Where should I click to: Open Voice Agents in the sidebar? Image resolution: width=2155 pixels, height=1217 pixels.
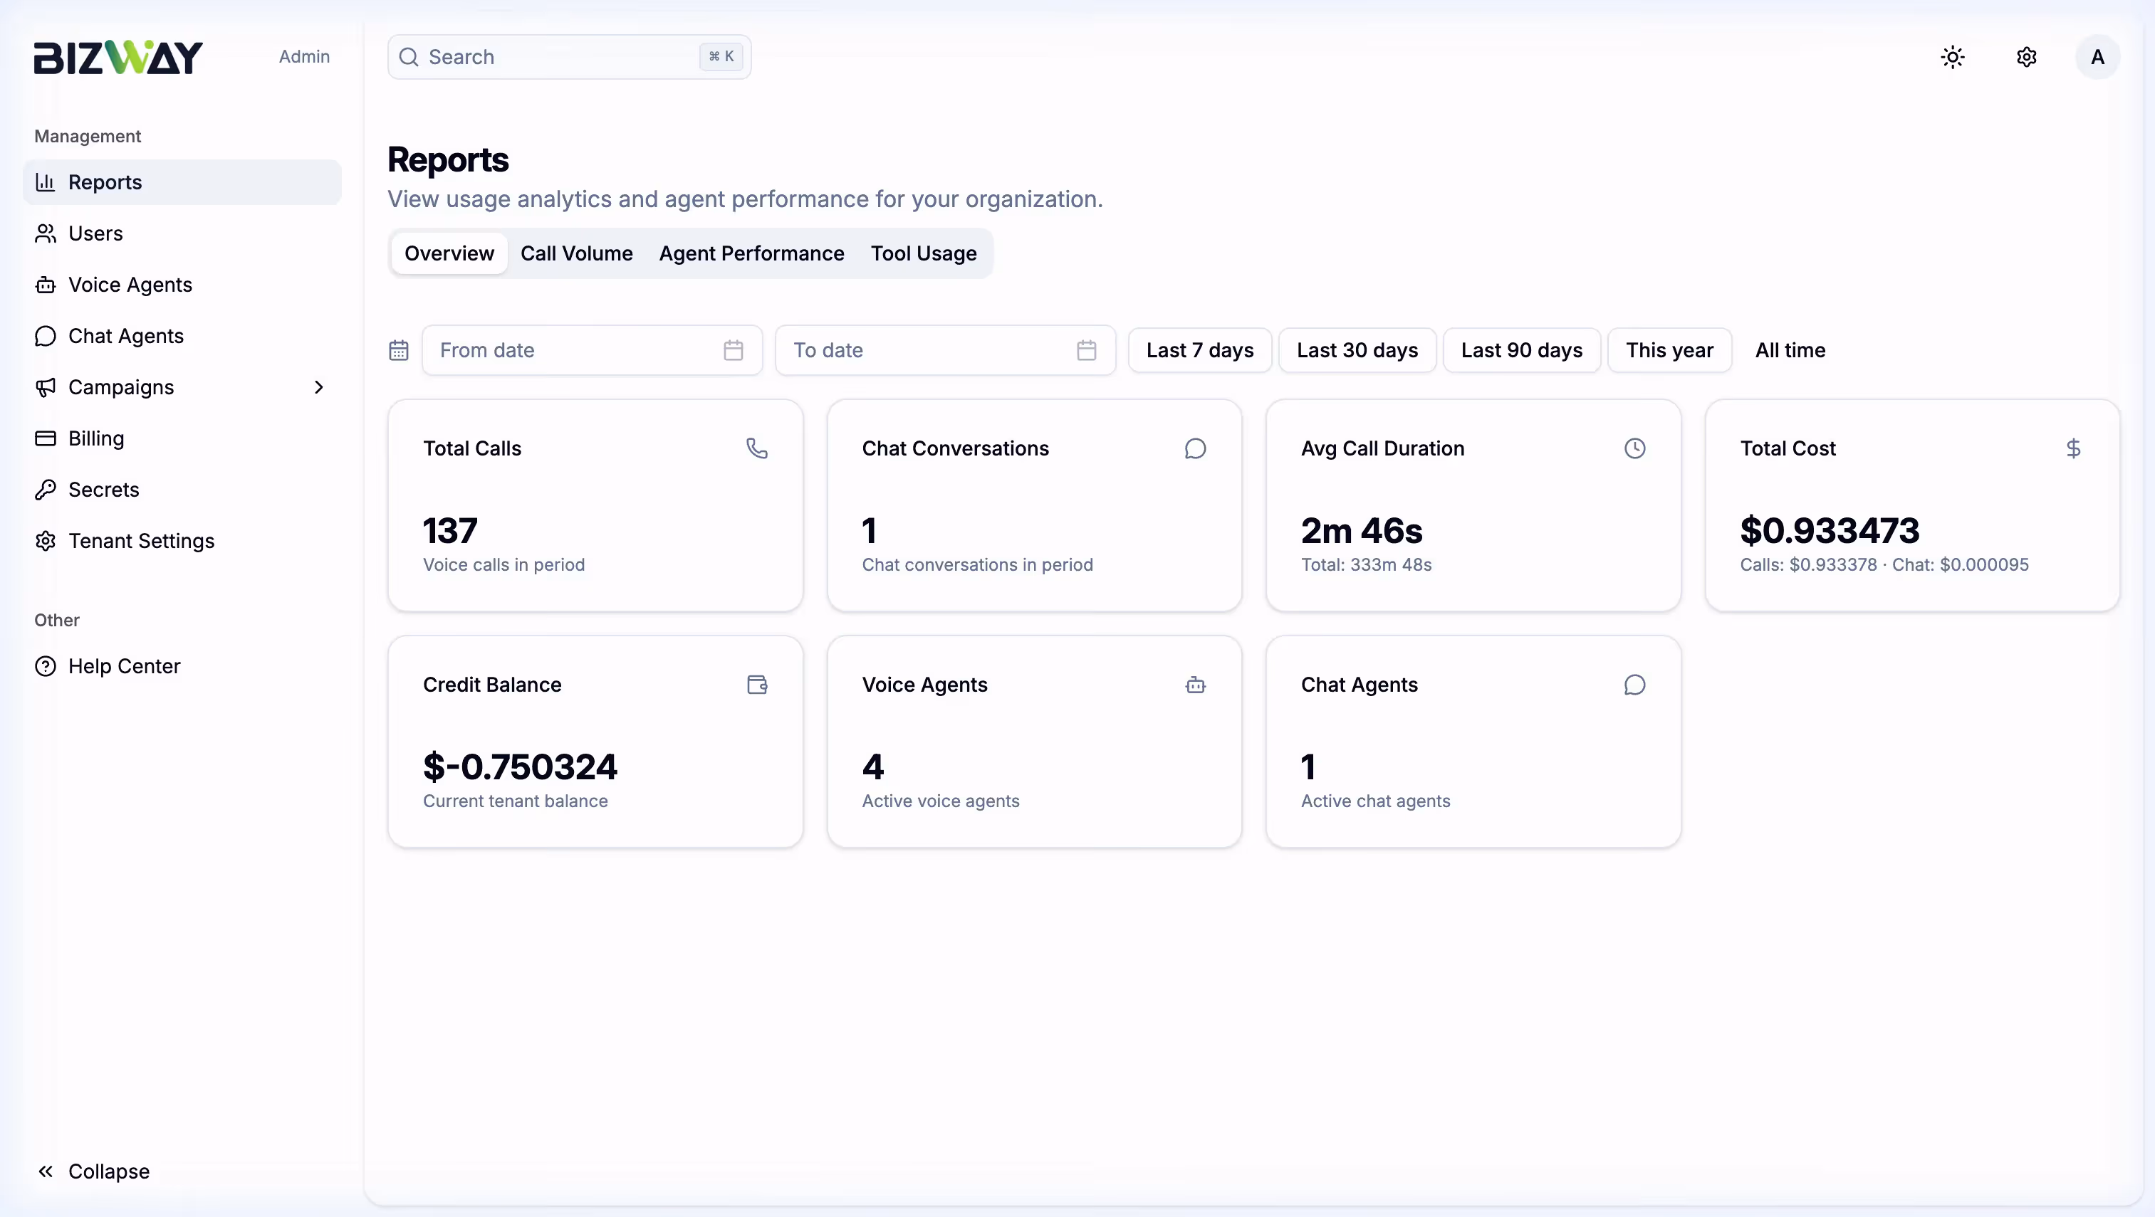(x=182, y=284)
